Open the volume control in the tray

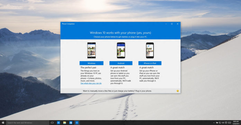(223, 123)
